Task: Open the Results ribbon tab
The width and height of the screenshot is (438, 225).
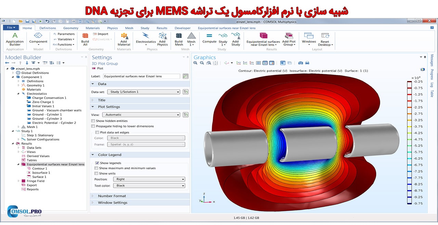Action: [162, 28]
